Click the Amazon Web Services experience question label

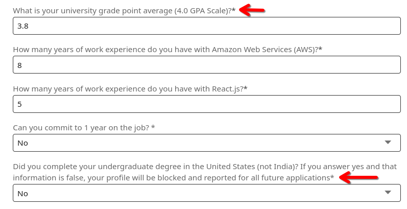click(164, 49)
